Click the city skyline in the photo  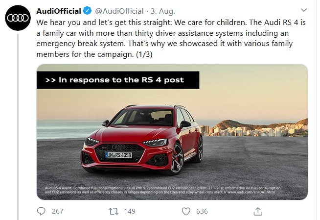pos(259,128)
